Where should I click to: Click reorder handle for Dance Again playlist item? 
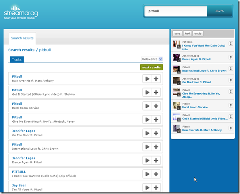[231, 57]
